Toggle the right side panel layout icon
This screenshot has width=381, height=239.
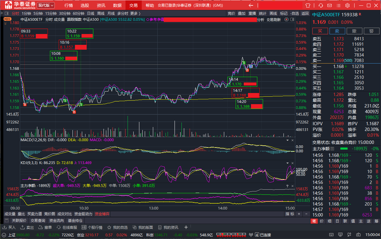pos(292,20)
